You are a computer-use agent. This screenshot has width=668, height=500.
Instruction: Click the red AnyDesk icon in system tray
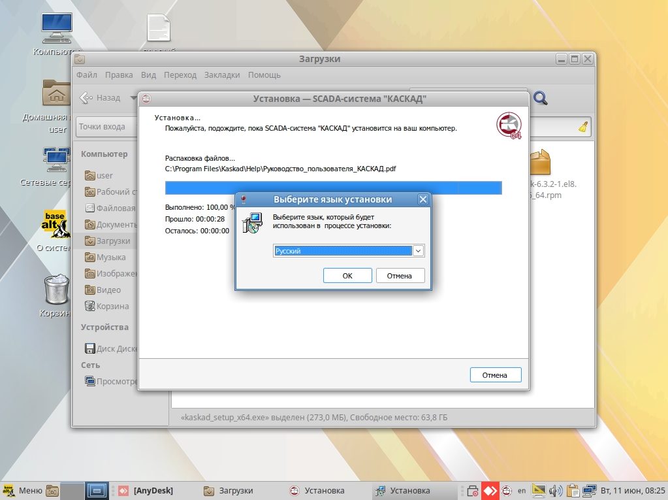click(x=490, y=490)
